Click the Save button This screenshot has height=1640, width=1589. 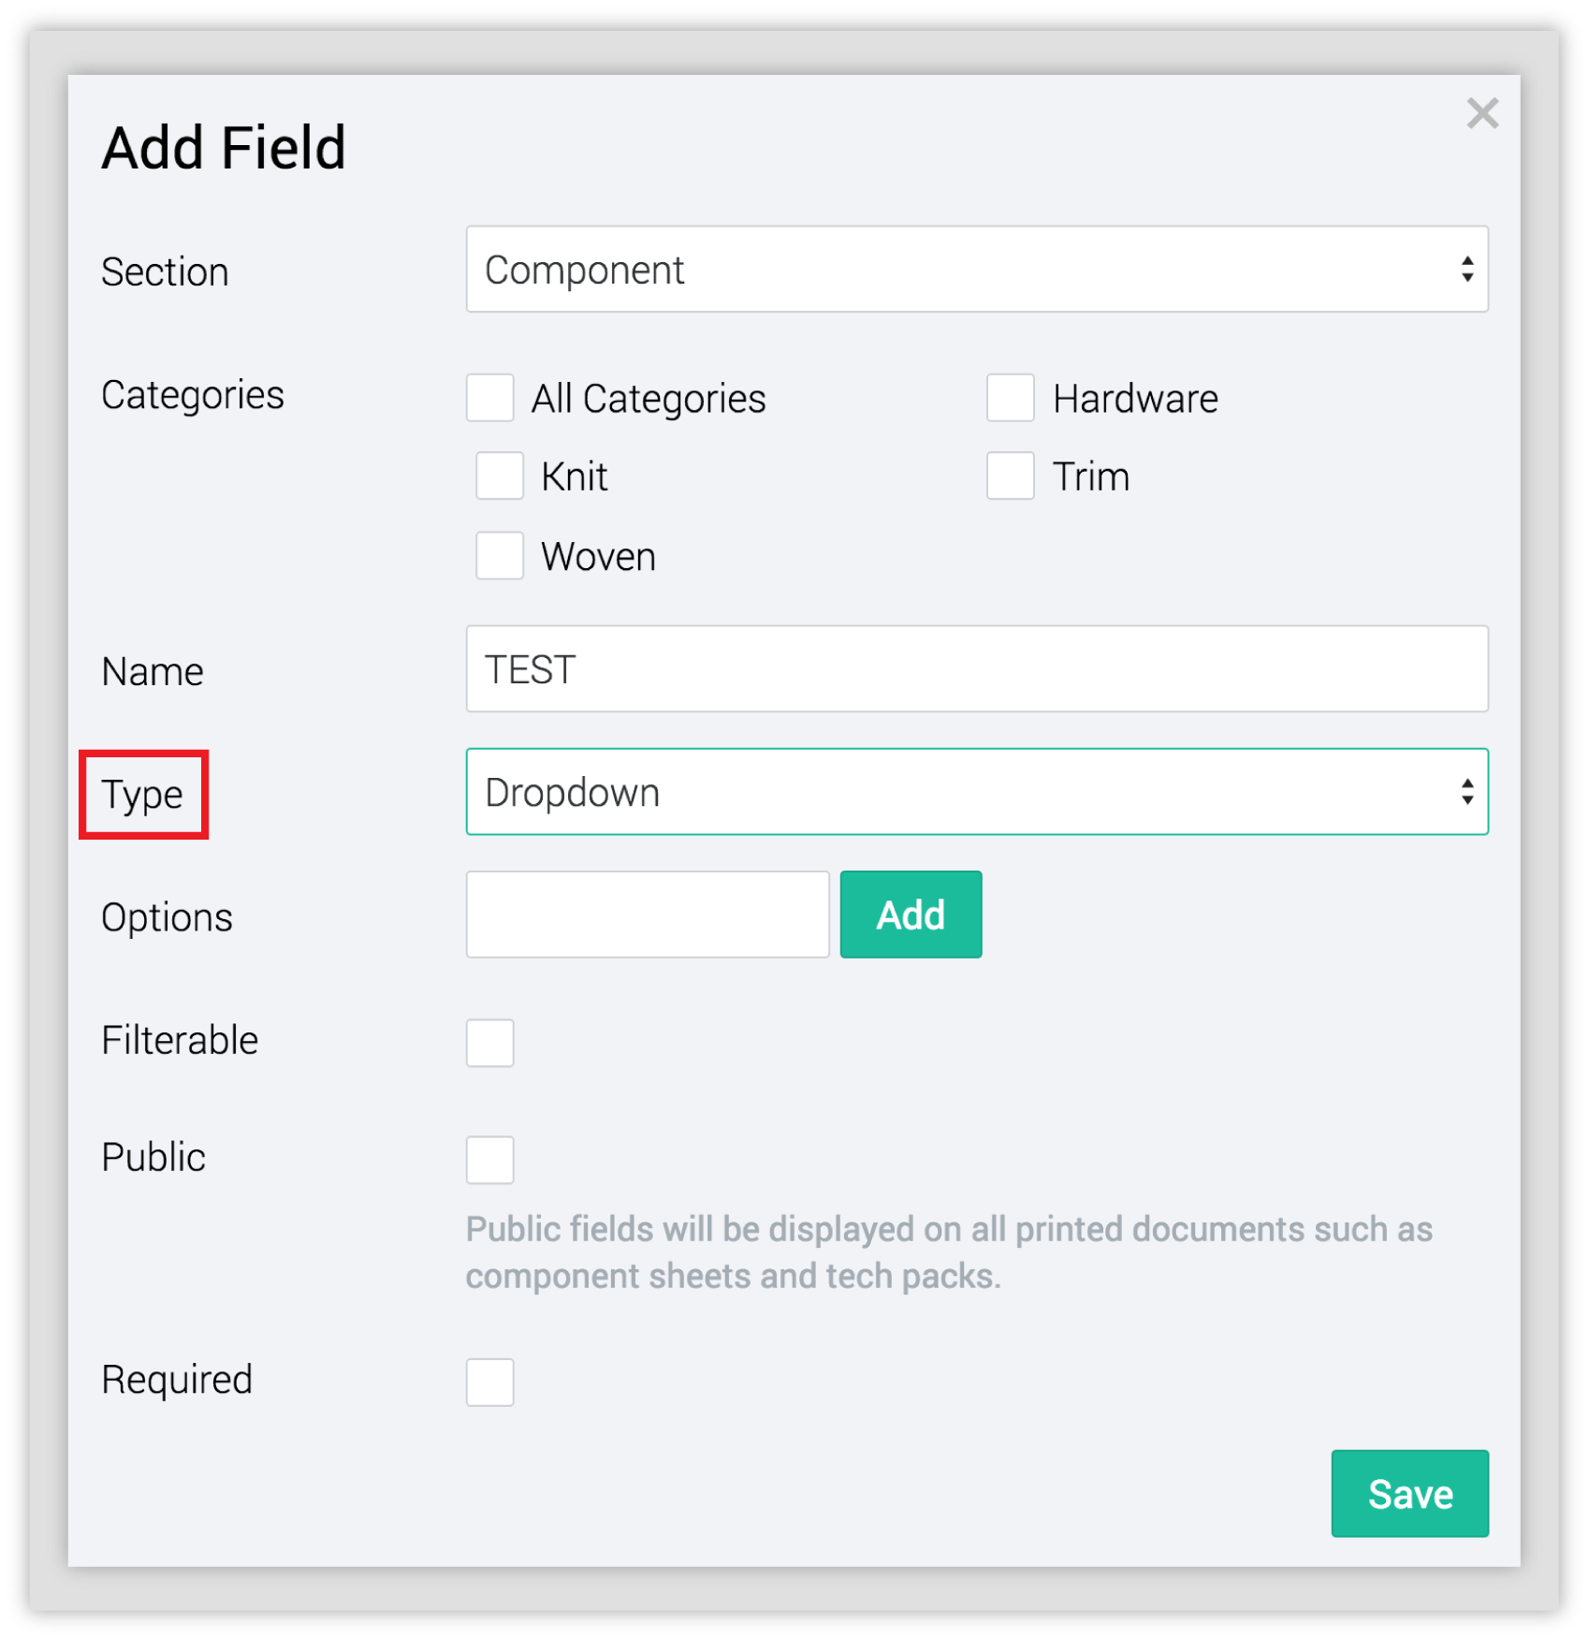click(x=1408, y=1493)
